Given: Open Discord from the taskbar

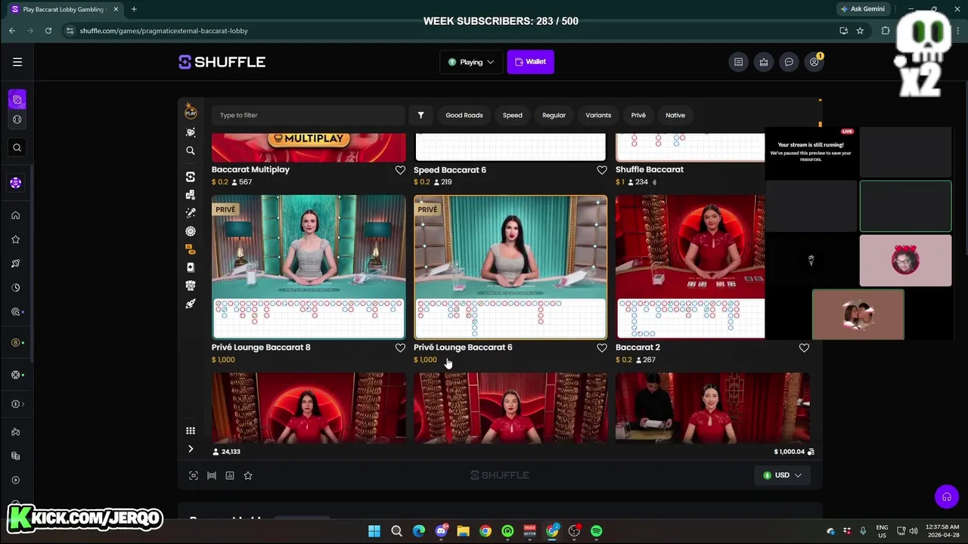Looking at the screenshot, I should pos(441,531).
